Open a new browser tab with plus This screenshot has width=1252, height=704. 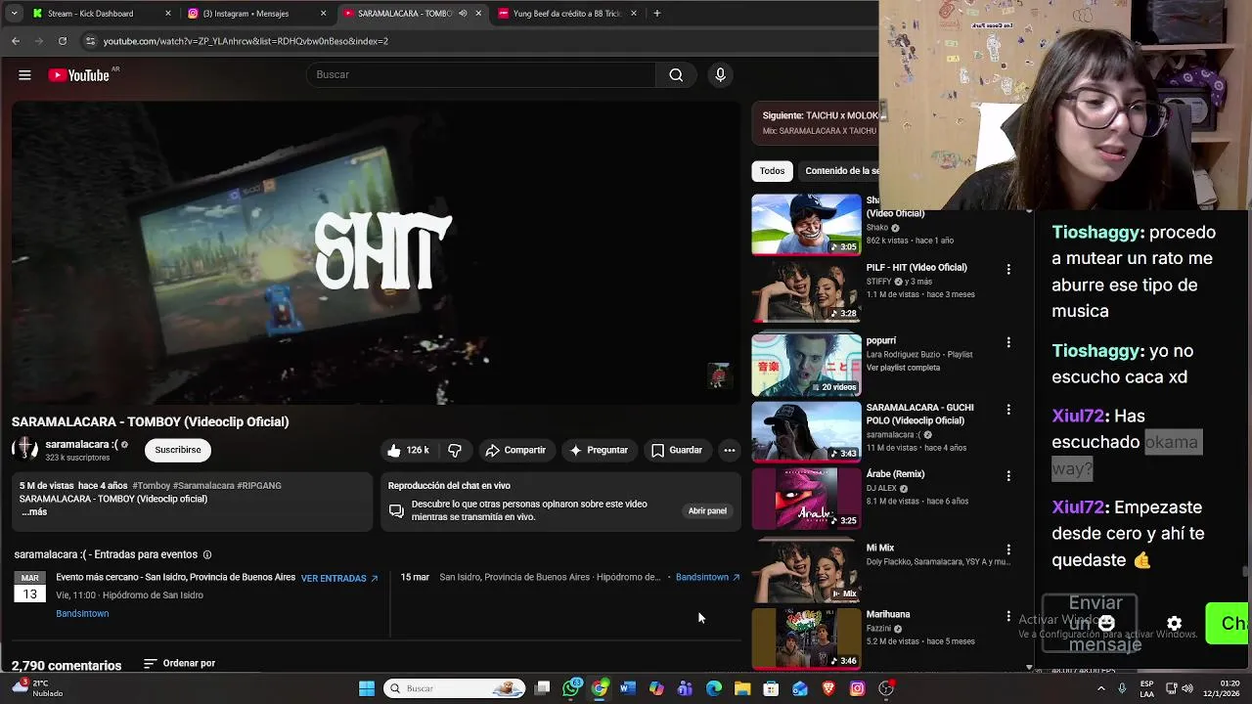tap(656, 14)
